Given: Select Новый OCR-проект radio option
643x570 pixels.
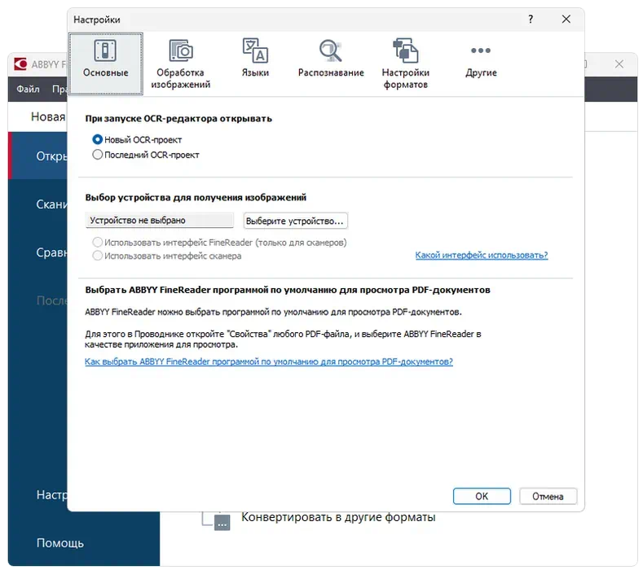Looking at the screenshot, I should click(137, 140).
